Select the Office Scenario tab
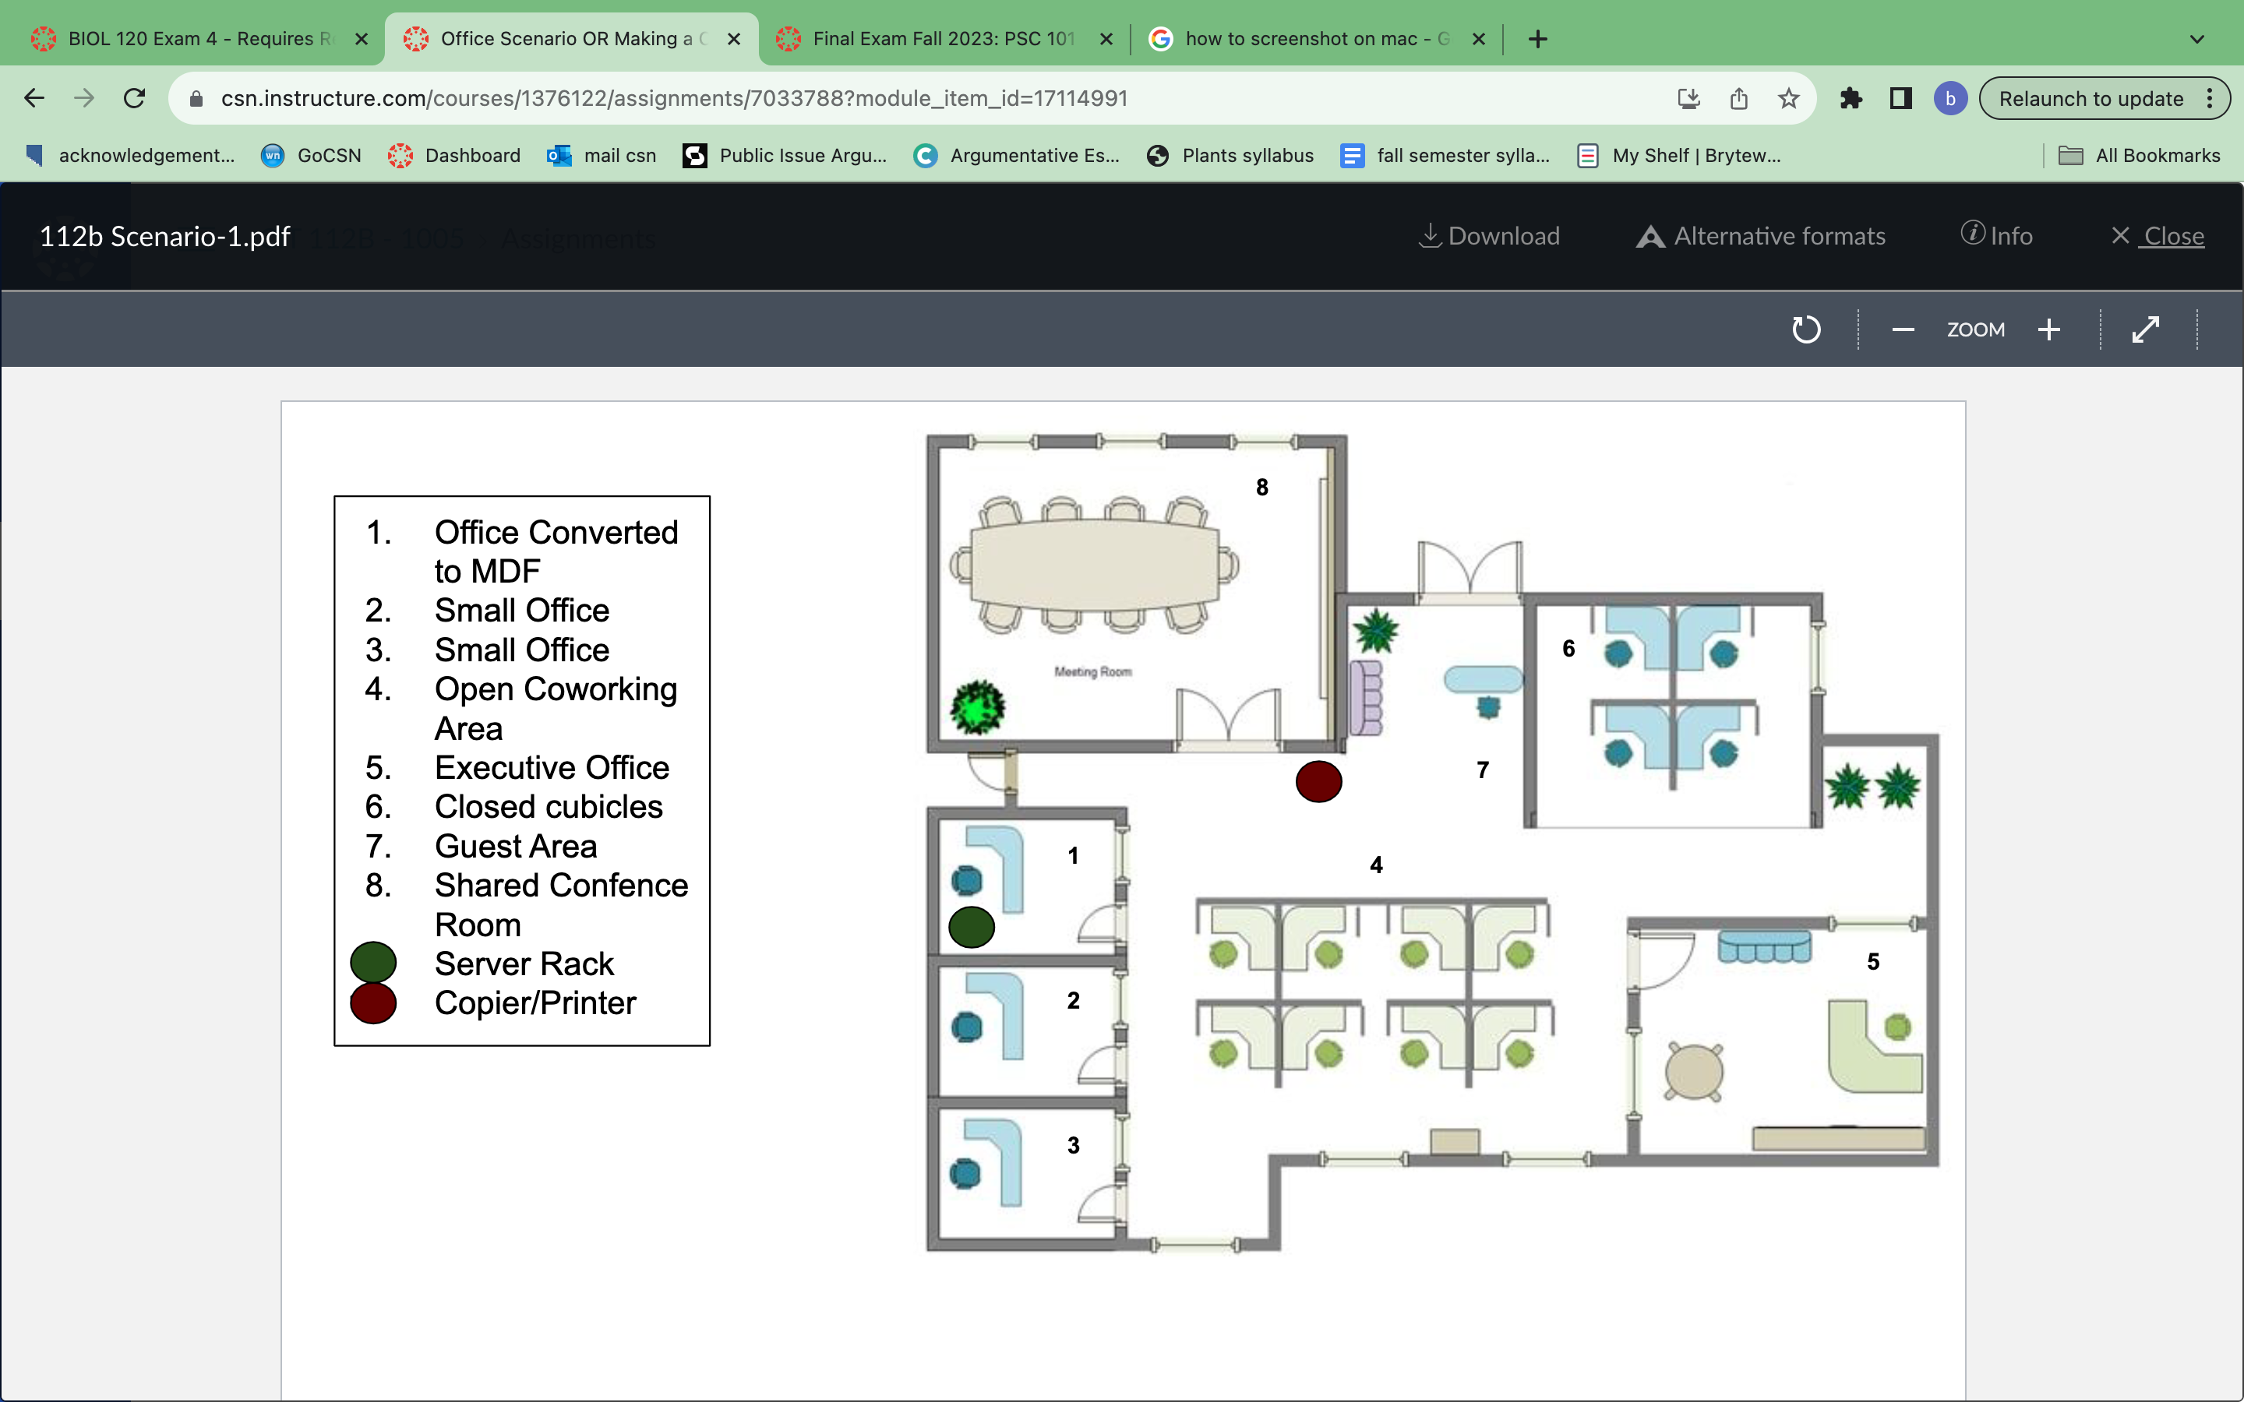This screenshot has width=2244, height=1402. click(570, 39)
